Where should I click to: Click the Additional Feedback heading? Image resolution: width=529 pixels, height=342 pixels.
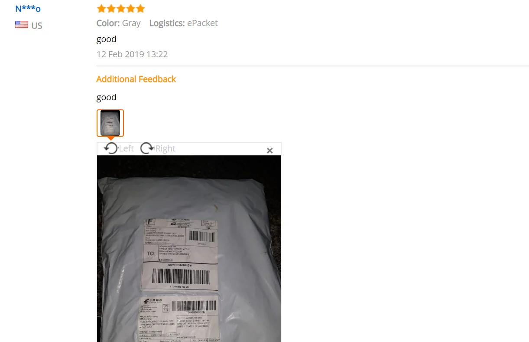(136, 79)
